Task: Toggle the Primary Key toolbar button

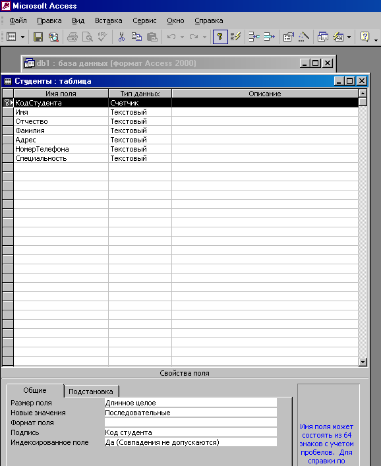Action: click(x=220, y=37)
